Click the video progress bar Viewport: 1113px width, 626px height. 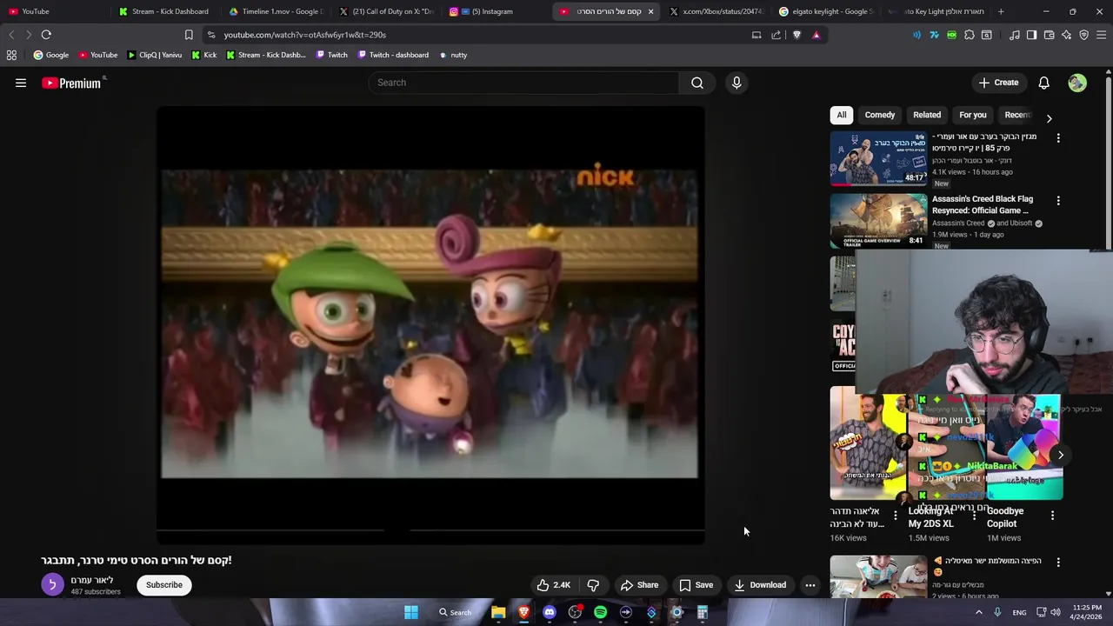(x=430, y=529)
